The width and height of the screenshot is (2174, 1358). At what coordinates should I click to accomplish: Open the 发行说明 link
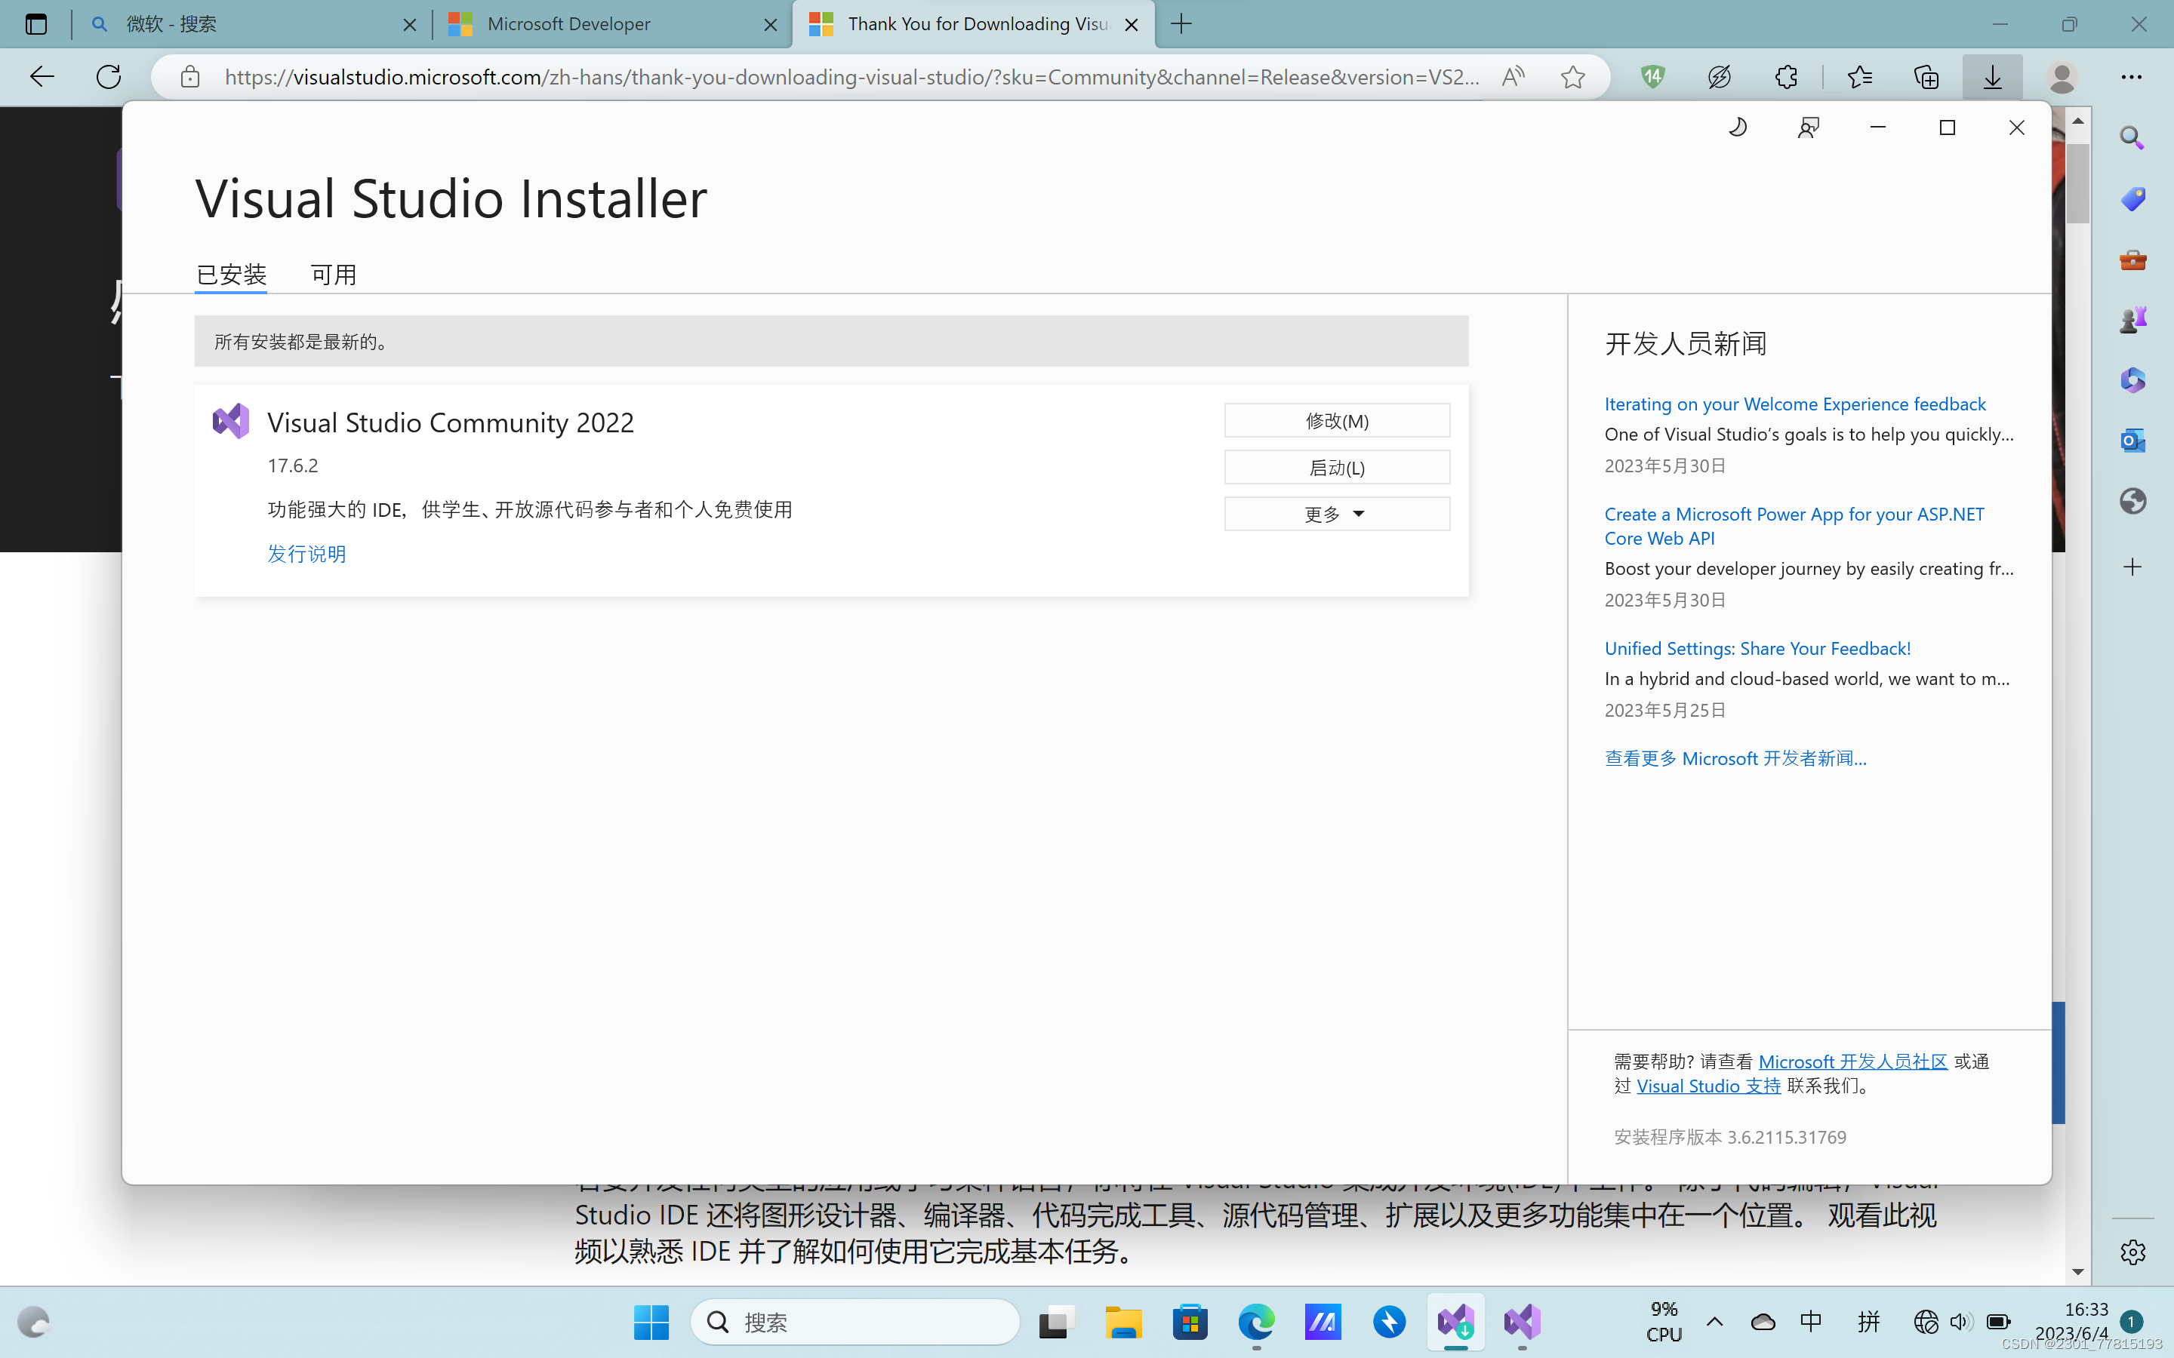click(306, 553)
